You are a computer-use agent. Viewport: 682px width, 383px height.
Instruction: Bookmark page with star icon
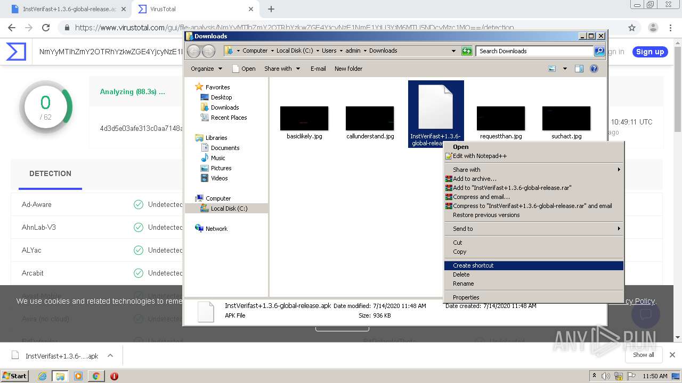632,28
